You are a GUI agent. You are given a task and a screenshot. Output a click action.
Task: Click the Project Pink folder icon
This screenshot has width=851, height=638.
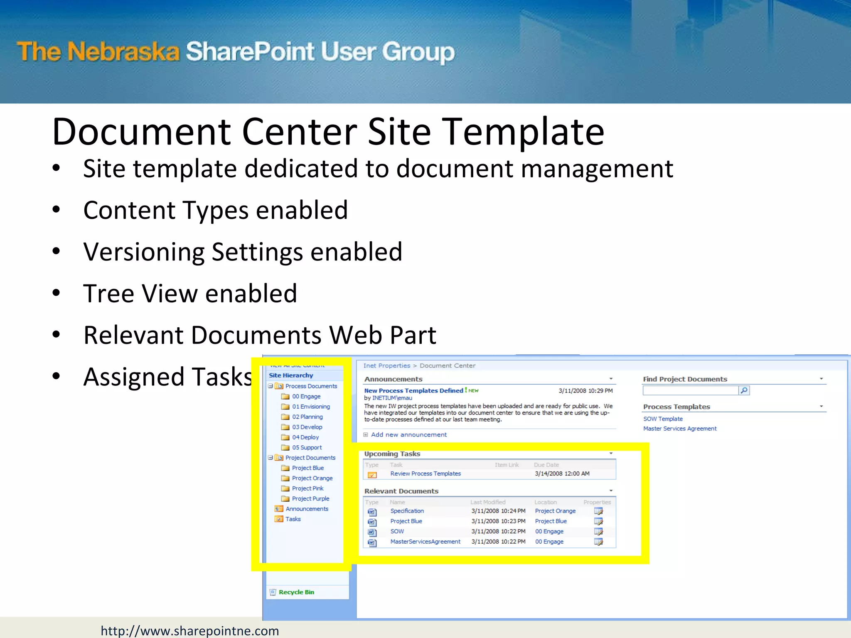point(285,488)
